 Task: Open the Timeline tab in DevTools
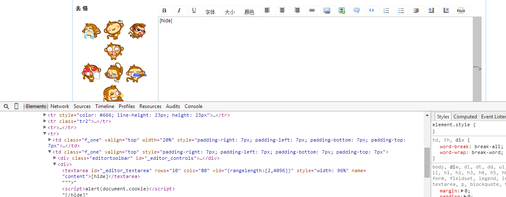(x=105, y=106)
